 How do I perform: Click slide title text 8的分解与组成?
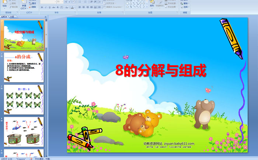coord(161,70)
